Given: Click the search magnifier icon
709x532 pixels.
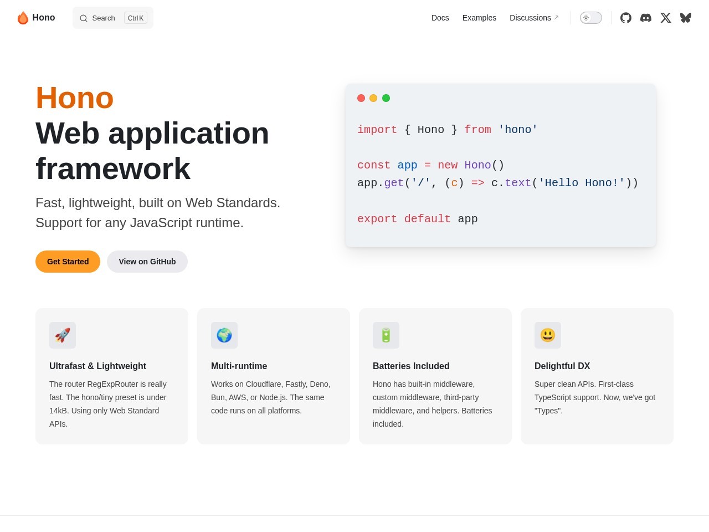Looking at the screenshot, I should click(84, 18).
